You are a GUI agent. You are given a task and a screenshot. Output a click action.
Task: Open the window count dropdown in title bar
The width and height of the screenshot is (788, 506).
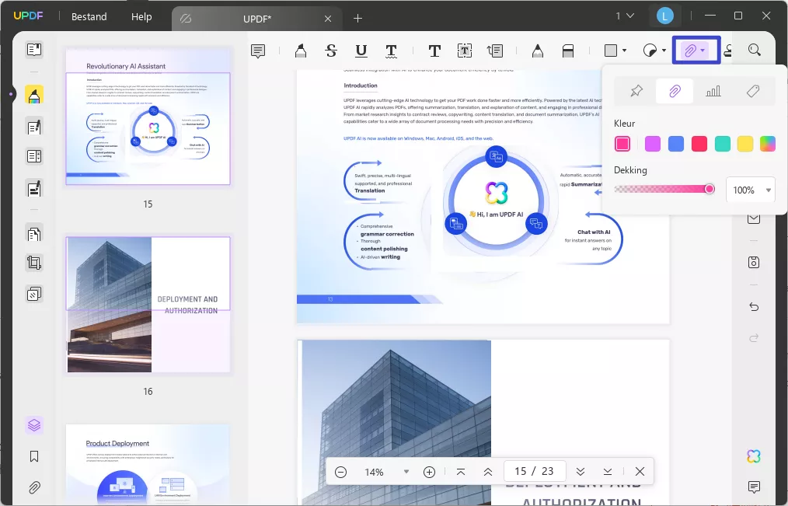(625, 16)
